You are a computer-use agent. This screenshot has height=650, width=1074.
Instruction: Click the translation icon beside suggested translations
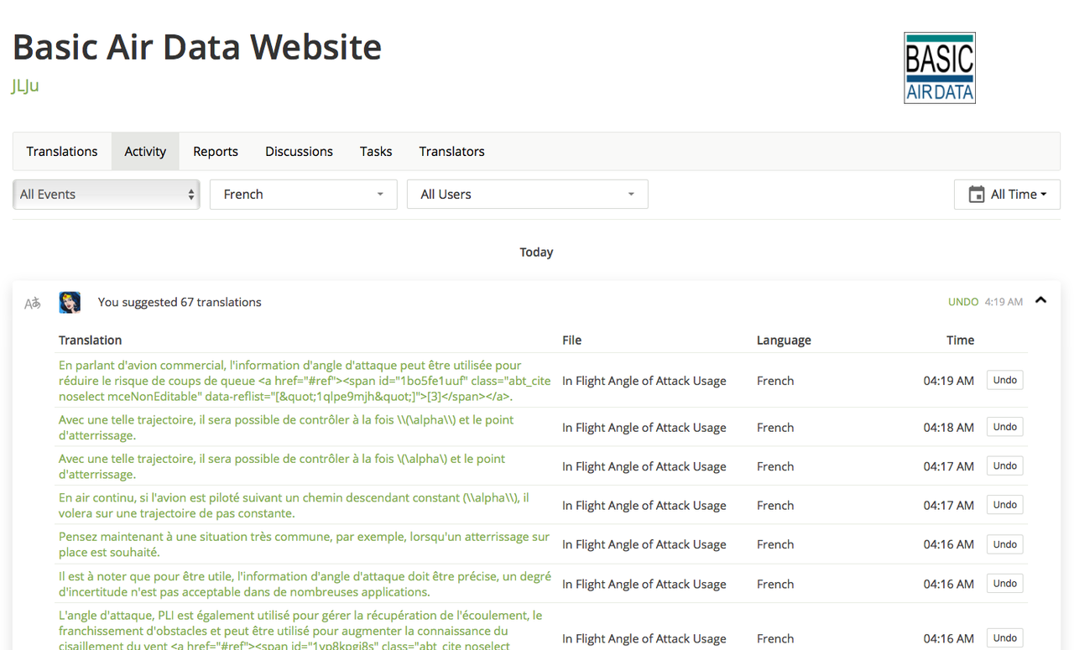33,303
